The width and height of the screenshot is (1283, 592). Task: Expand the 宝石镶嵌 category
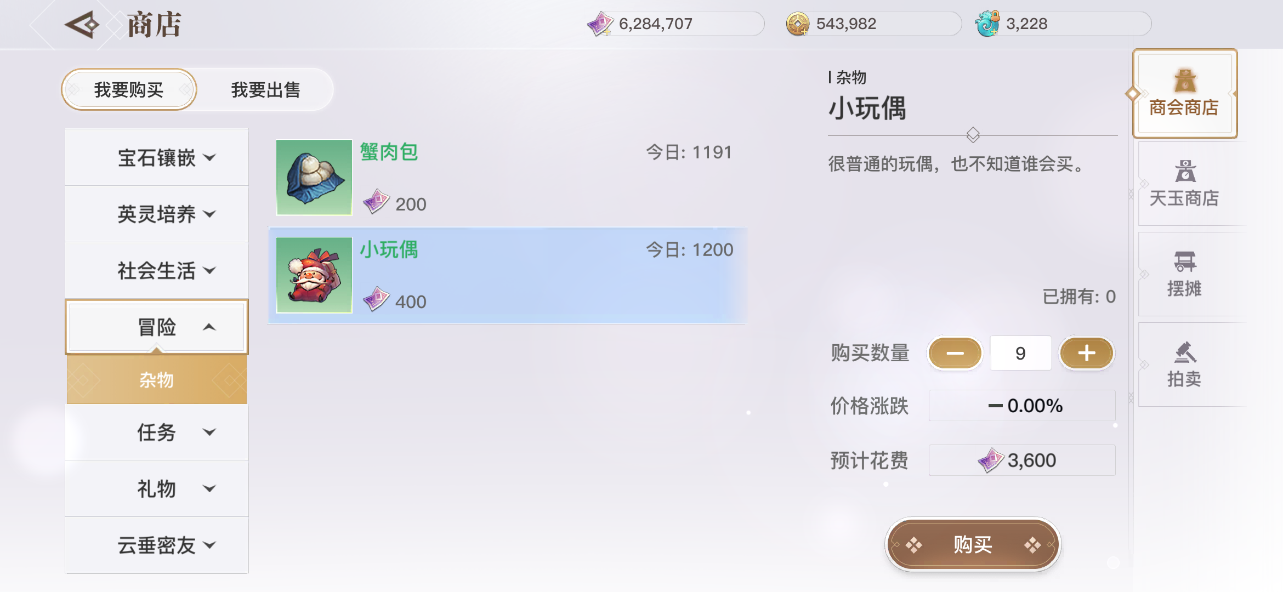click(157, 158)
